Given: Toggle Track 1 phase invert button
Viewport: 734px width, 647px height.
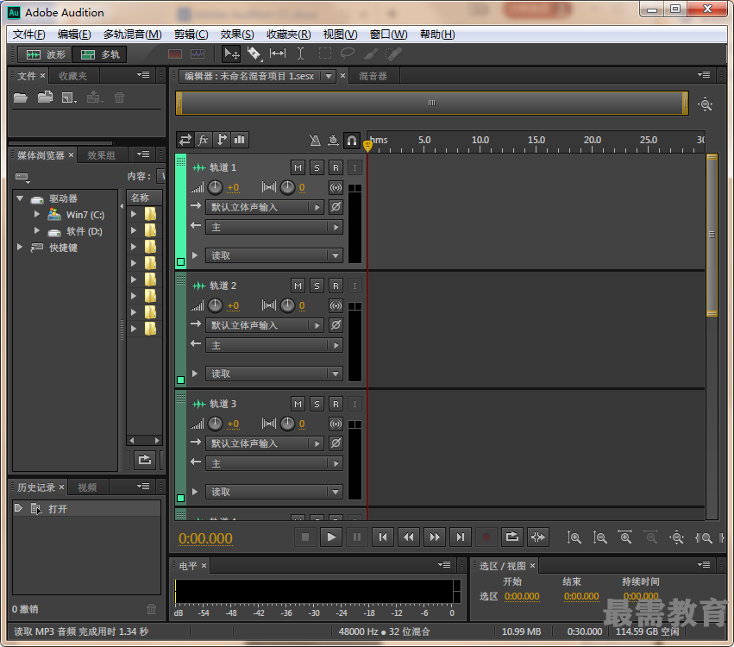Looking at the screenshot, I should [x=336, y=206].
